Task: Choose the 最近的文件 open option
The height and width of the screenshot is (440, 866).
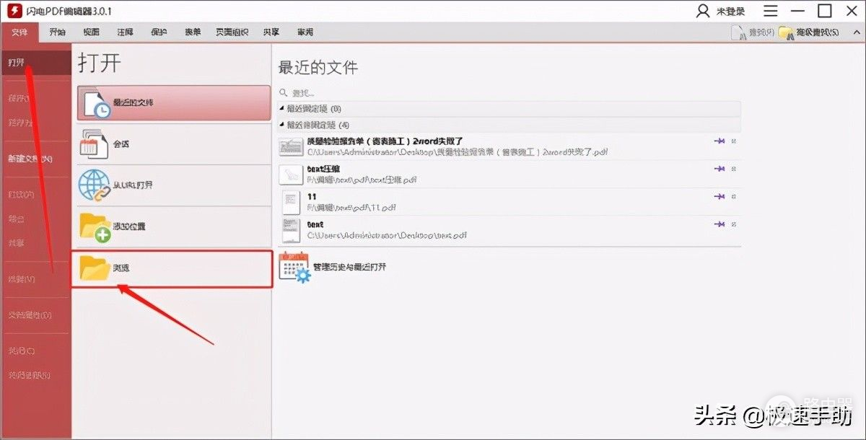Action: coord(173,102)
